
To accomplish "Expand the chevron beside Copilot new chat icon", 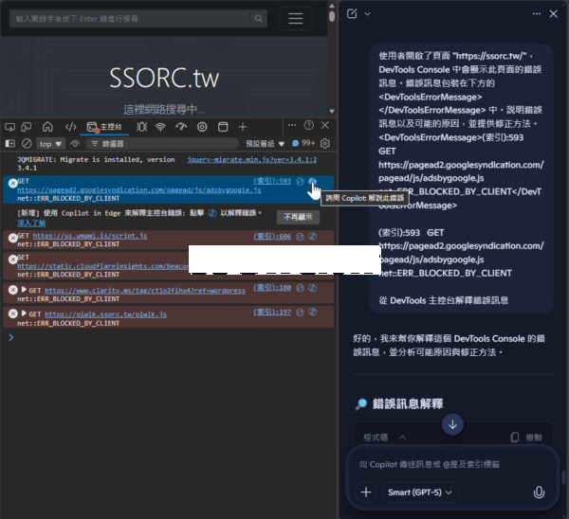I will click(x=367, y=14).
